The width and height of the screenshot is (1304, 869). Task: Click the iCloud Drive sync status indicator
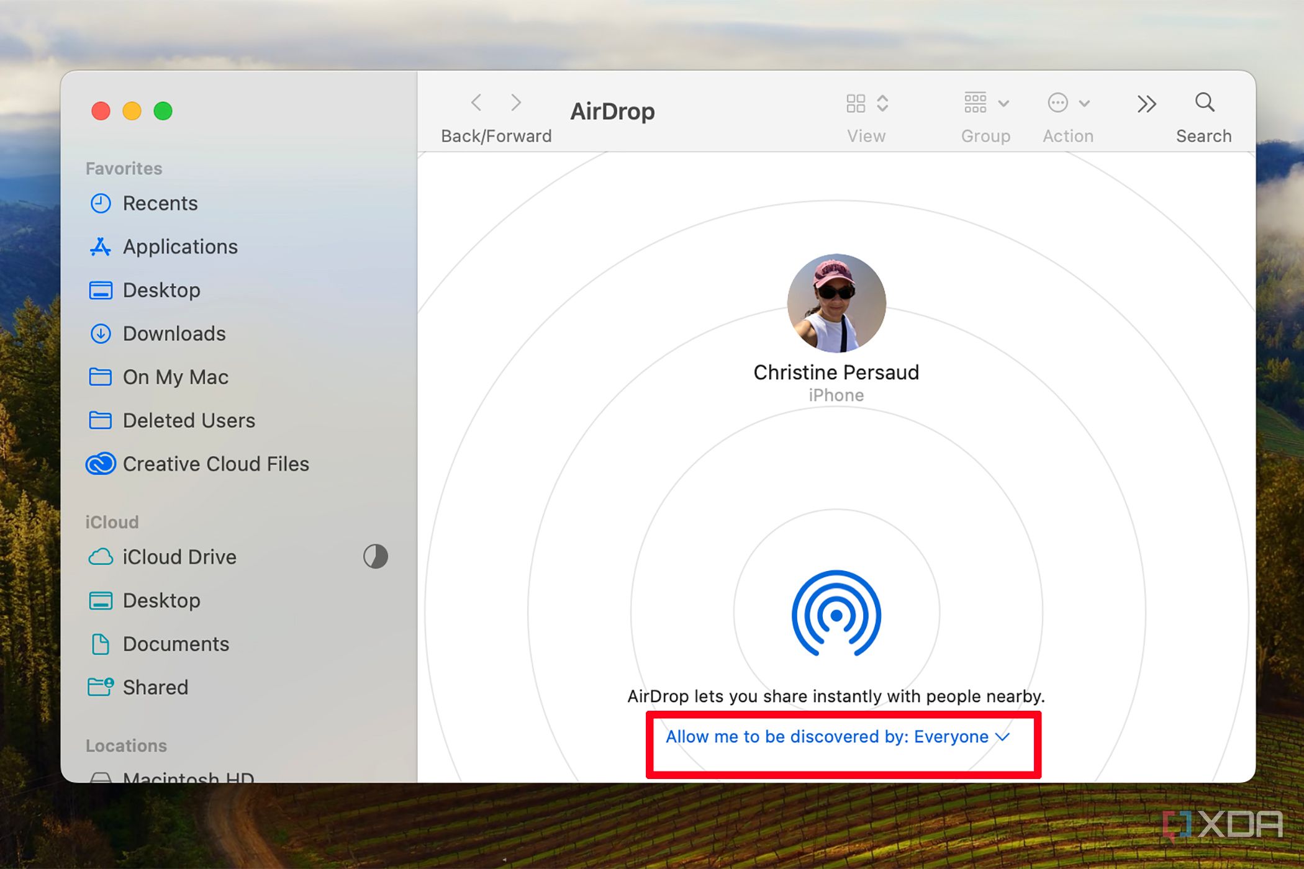pyautogui.click(x=376, y=557)
